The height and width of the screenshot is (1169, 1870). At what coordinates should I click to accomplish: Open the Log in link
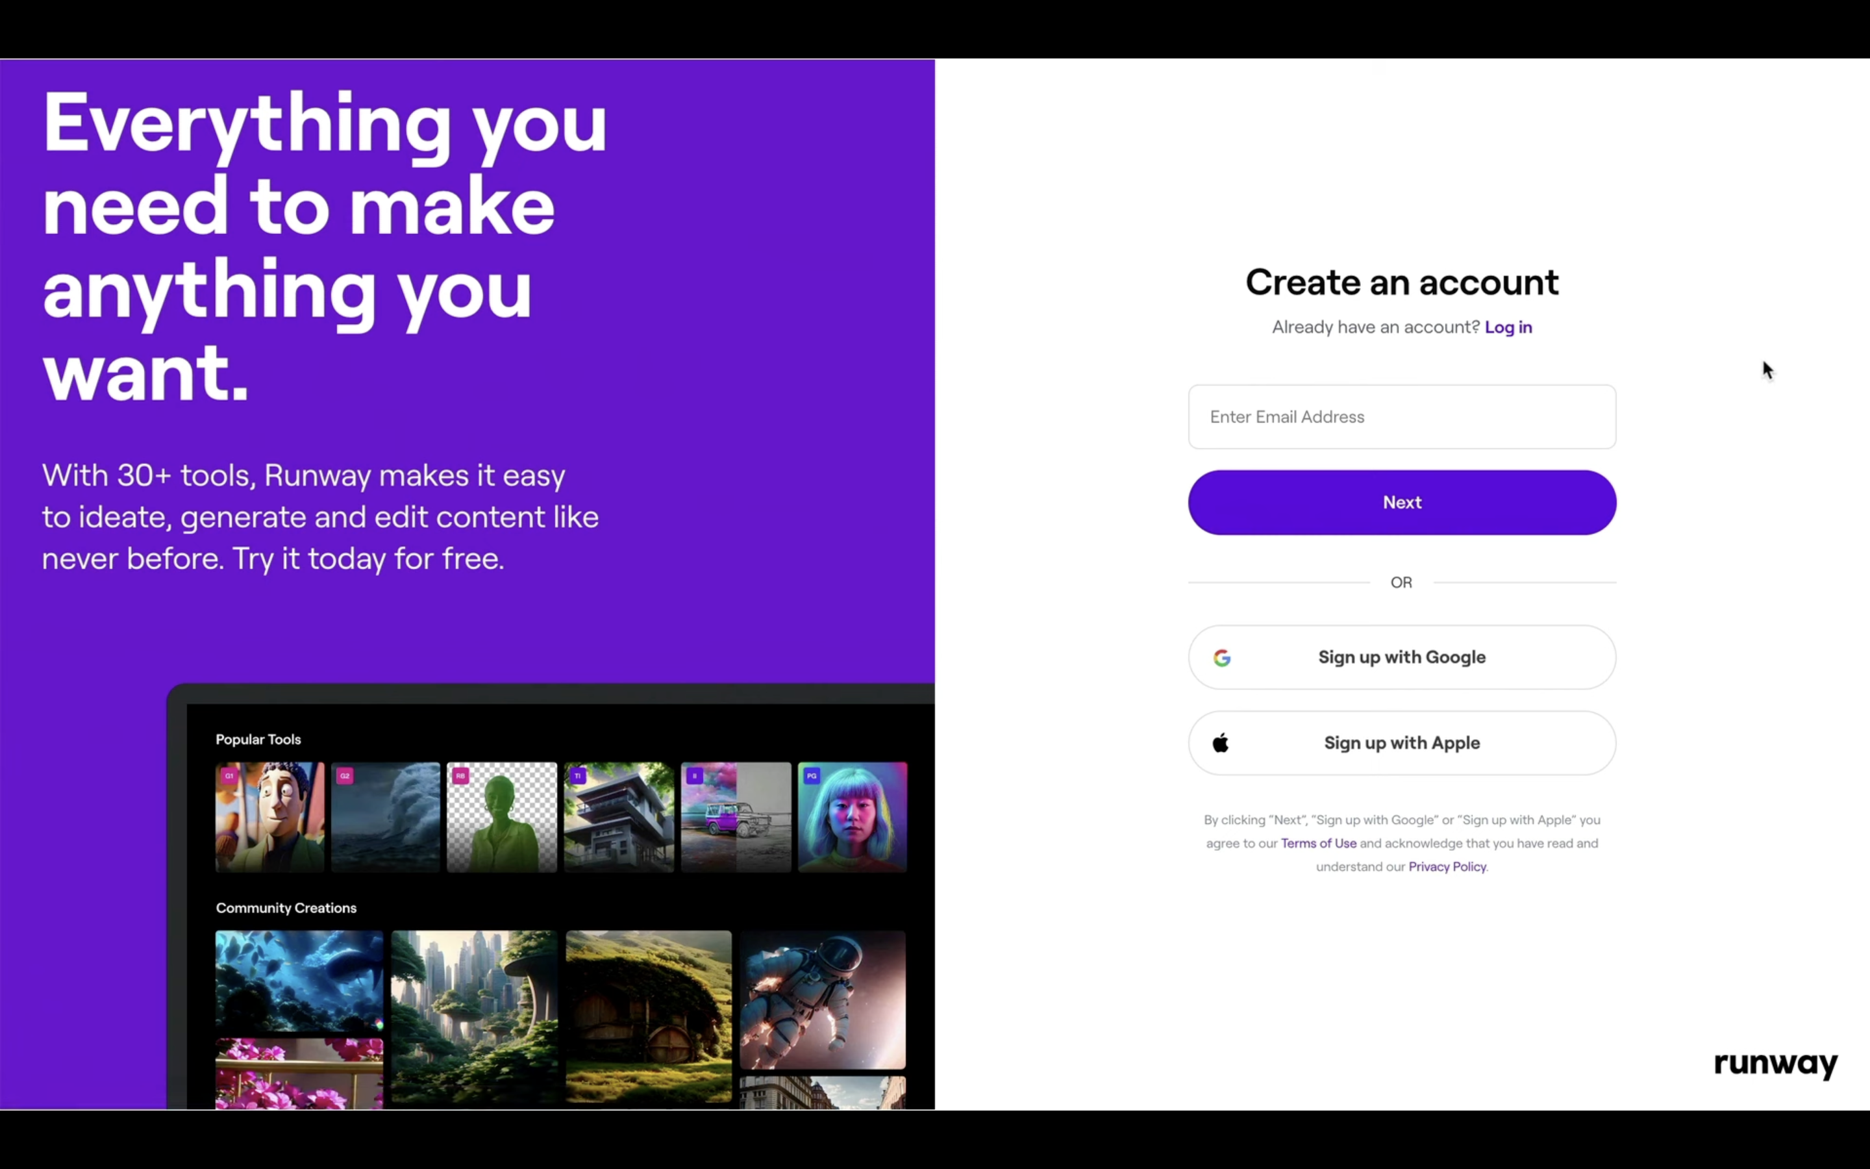point(1508,327)
